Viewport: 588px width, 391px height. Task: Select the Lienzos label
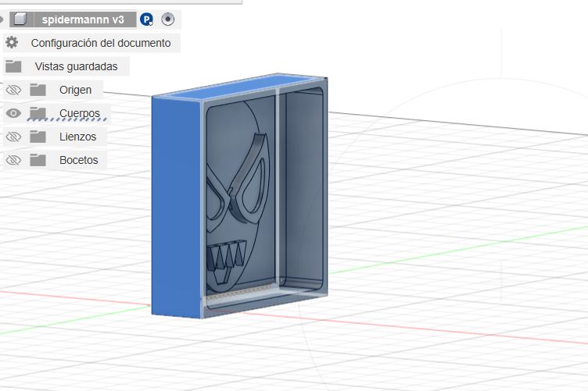point(77,137)
